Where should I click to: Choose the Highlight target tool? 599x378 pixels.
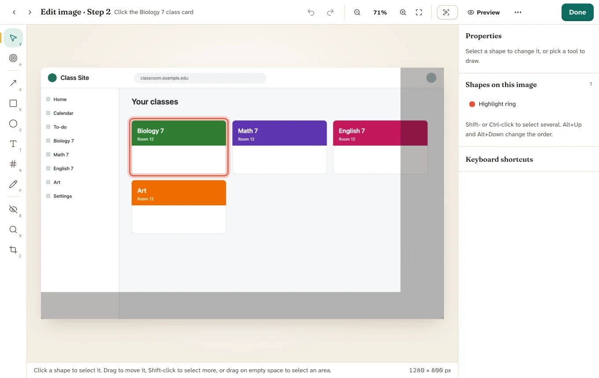pos(13,58)
